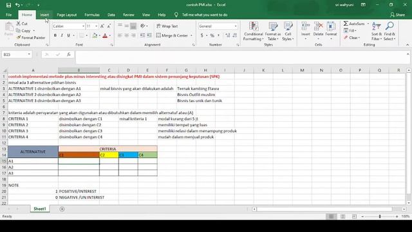Toggle underline formatting
The image size is (412, 232).
click(x=69, y=35)
